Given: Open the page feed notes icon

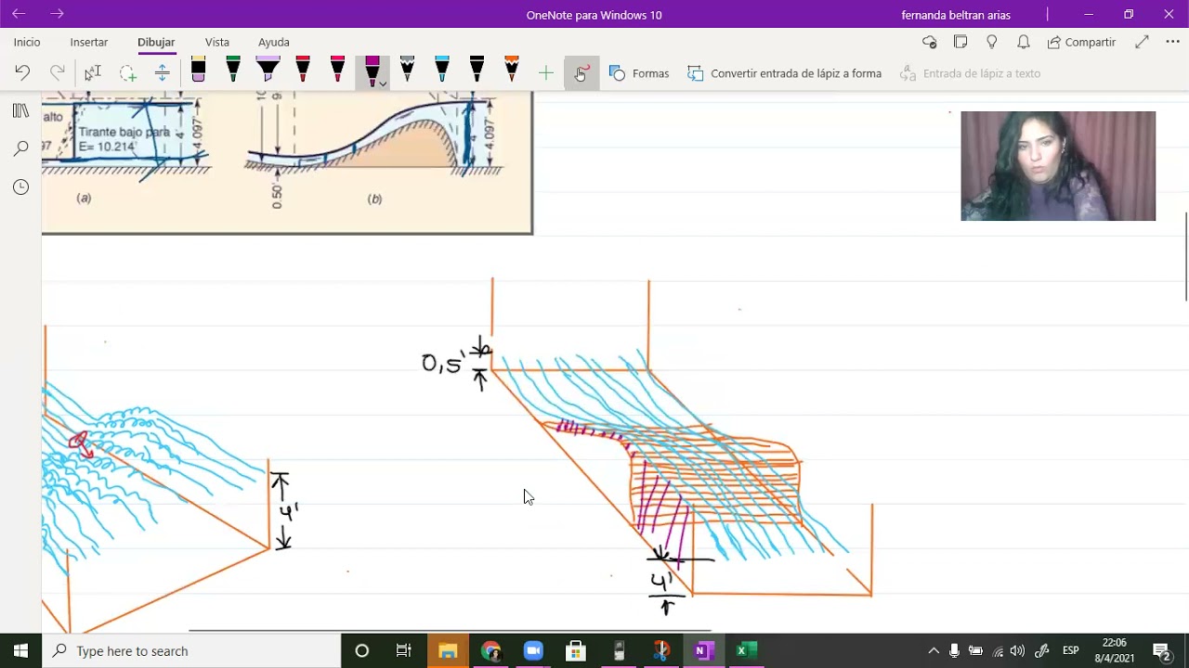Looking at the screenshot, I should click(x=960, y=42).
